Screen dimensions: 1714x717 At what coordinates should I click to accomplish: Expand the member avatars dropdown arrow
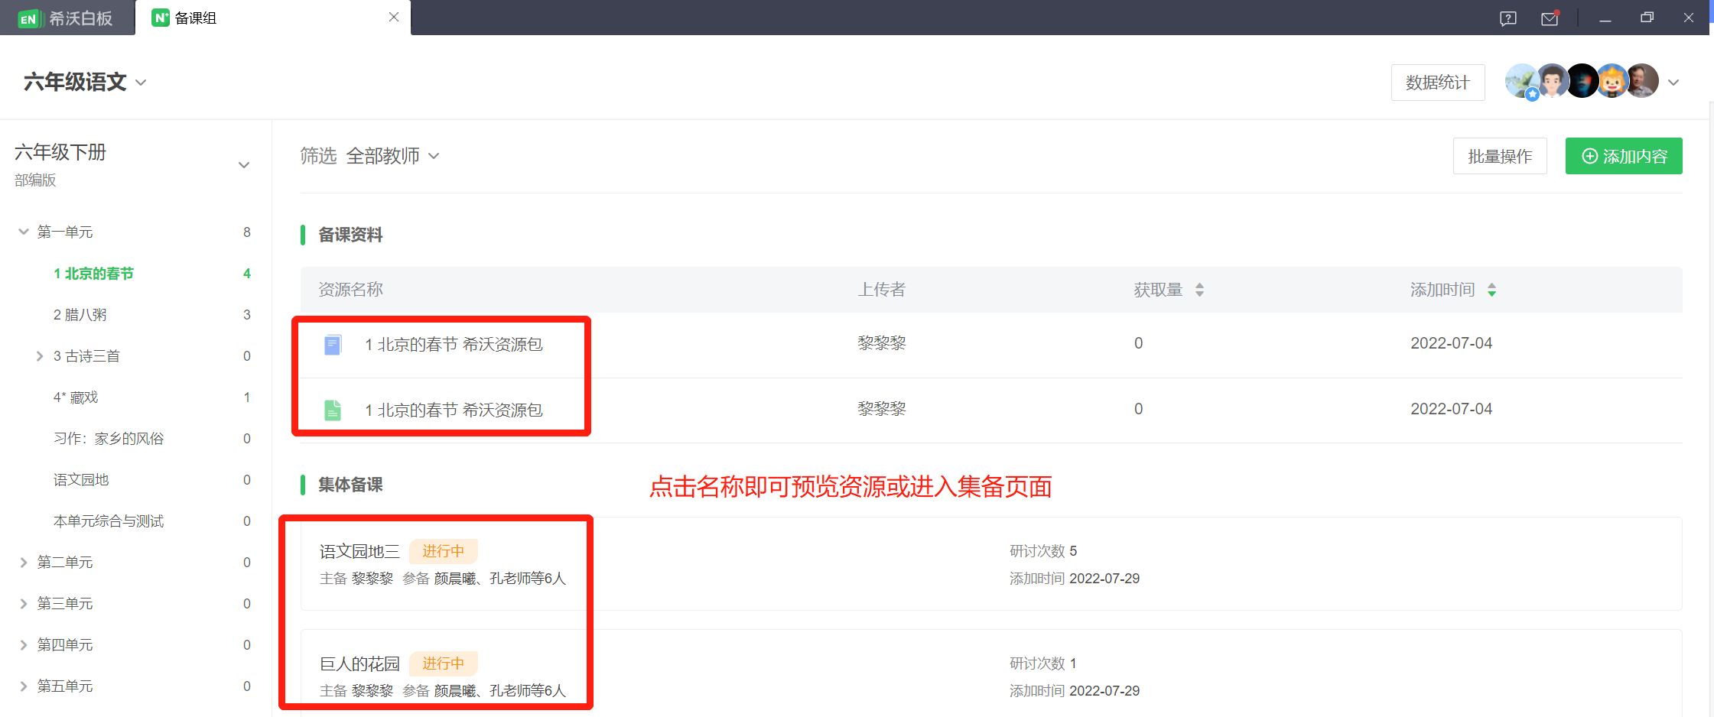(1673, 83)
